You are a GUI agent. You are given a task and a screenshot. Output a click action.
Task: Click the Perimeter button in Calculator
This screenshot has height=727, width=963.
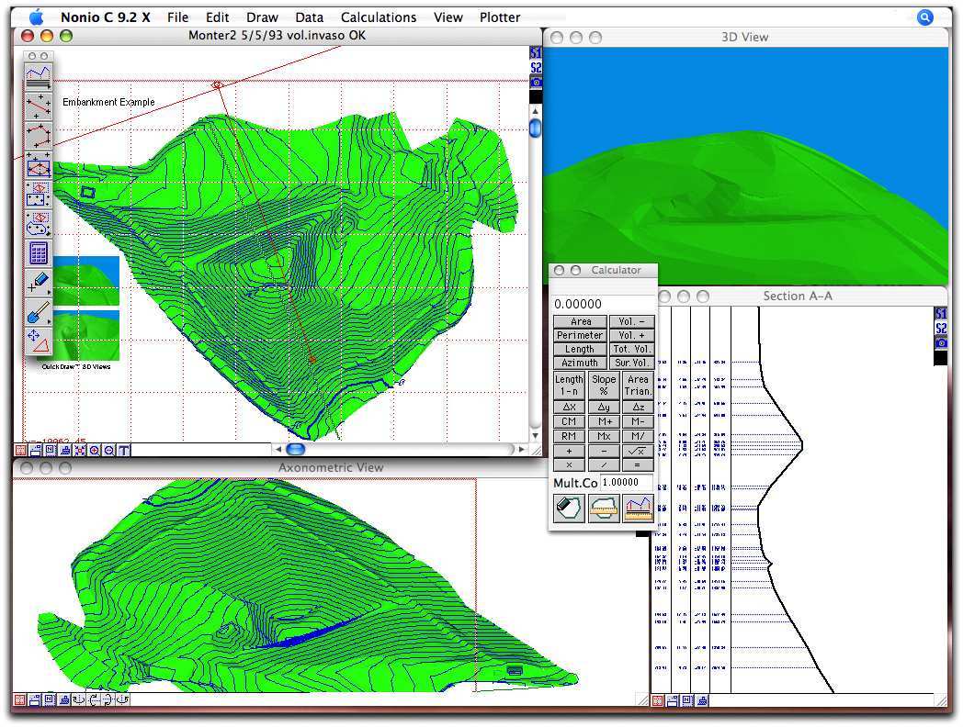(581, 336)
